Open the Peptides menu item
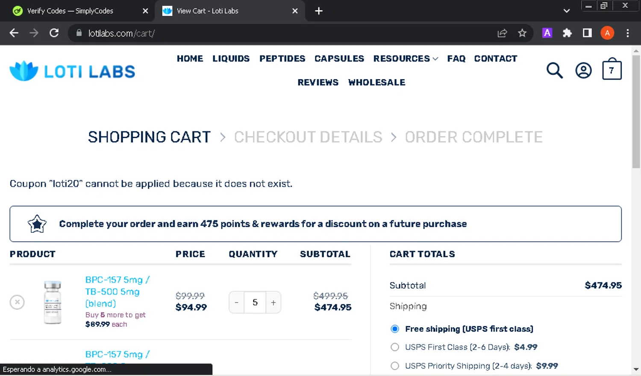 coord(282,59)
